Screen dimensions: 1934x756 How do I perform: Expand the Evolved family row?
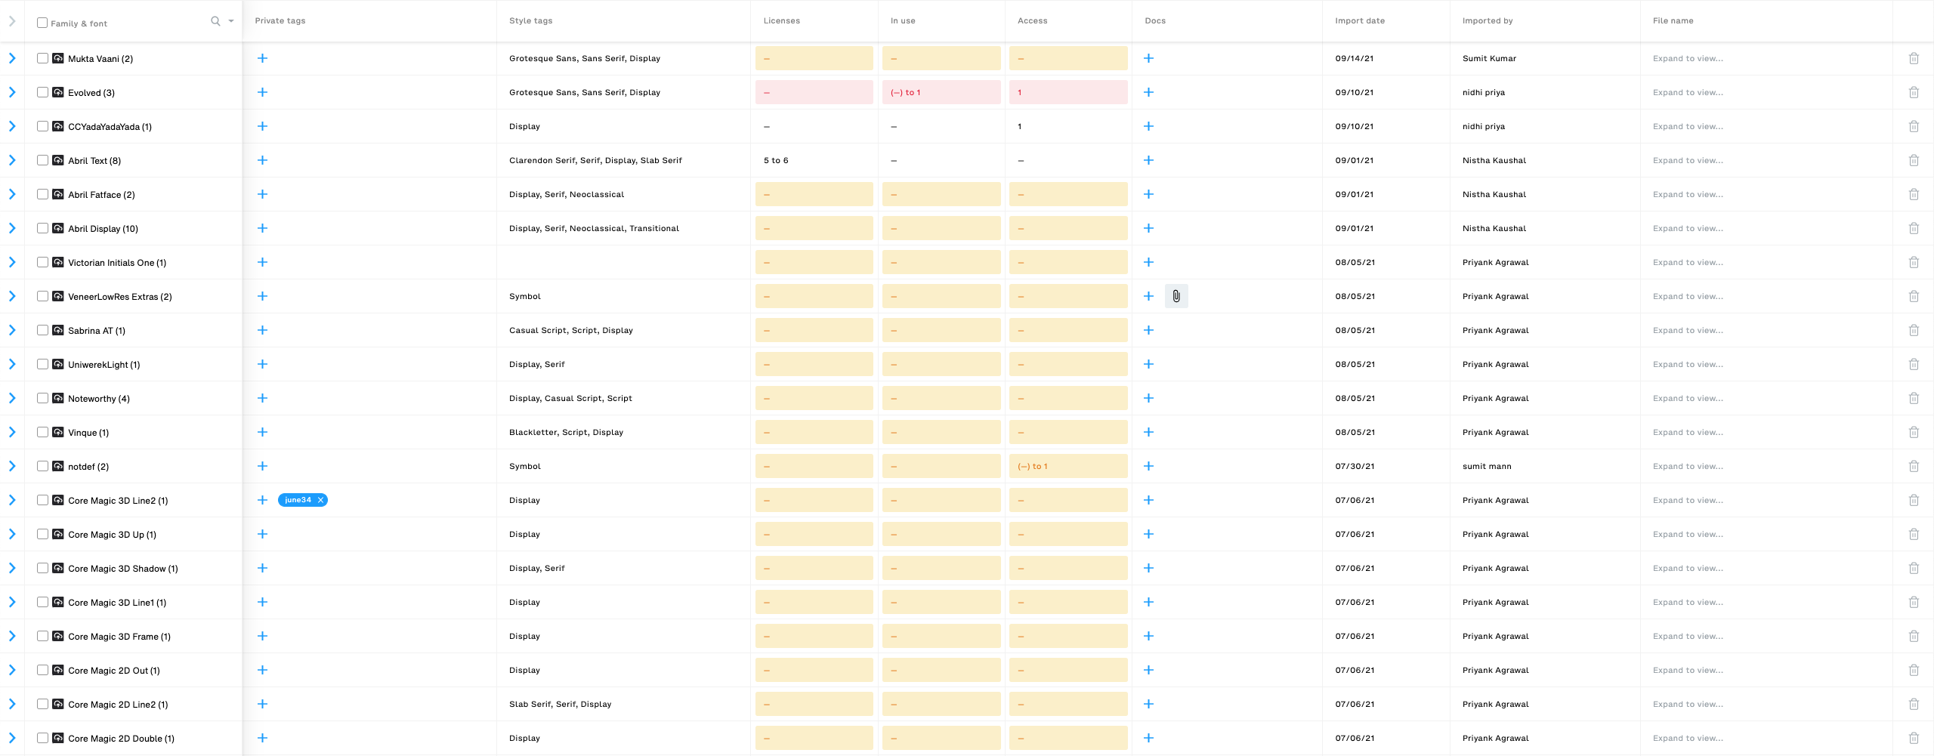pos(12,92)
